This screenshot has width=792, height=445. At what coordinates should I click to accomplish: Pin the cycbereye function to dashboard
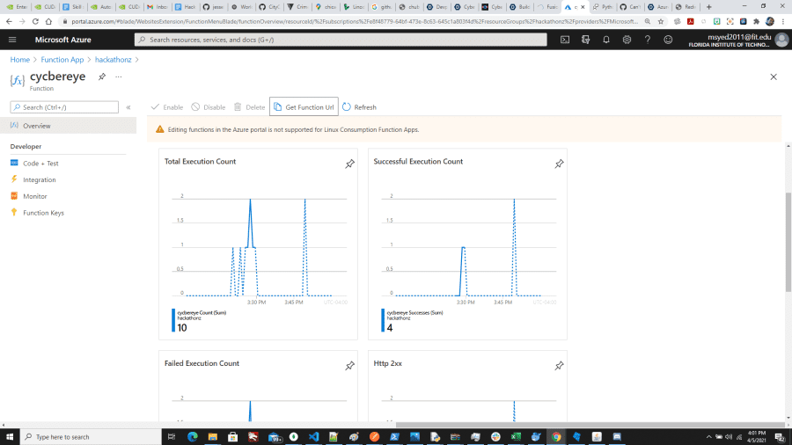coord(102,77)
